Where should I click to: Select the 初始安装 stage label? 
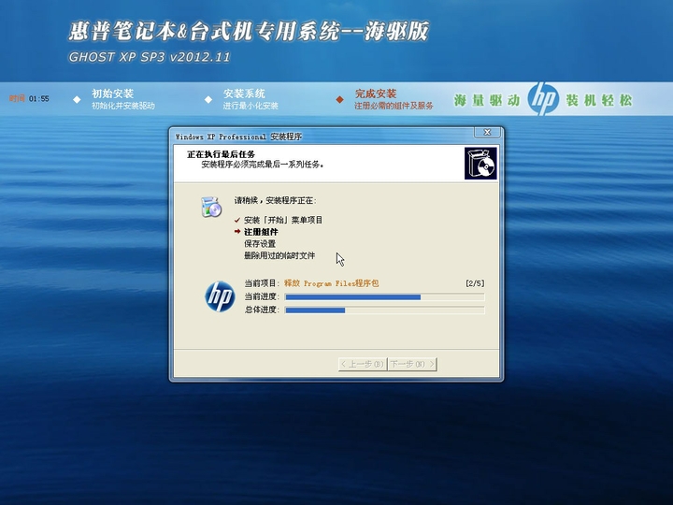(112, 94)
